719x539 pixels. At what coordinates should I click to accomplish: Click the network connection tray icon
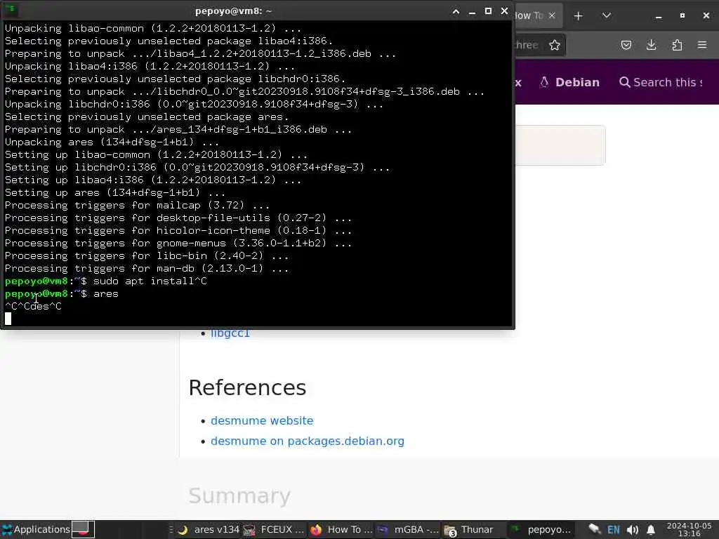point(594,529)
